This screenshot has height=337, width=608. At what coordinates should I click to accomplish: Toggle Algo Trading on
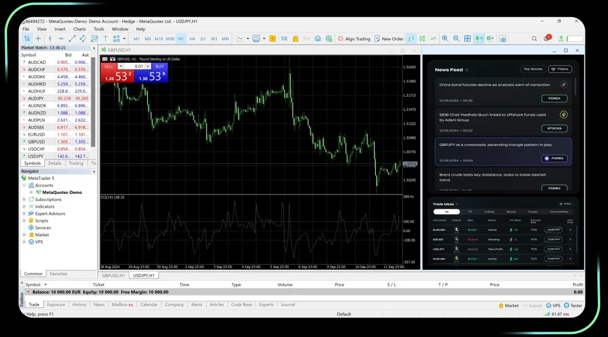pyautogui.click(x=354, y=39)
